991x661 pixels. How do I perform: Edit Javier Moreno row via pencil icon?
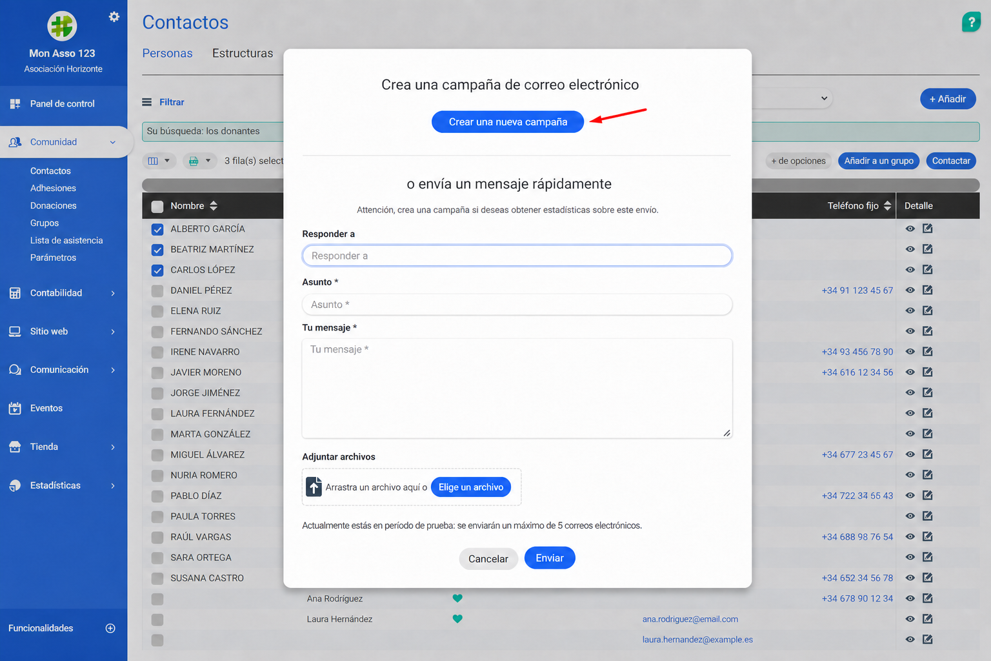[x=927, y=372]
